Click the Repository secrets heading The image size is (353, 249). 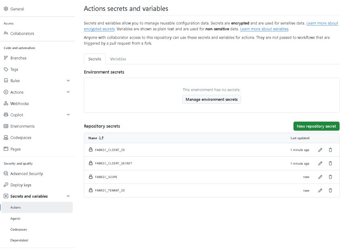(x=102, y=126)
